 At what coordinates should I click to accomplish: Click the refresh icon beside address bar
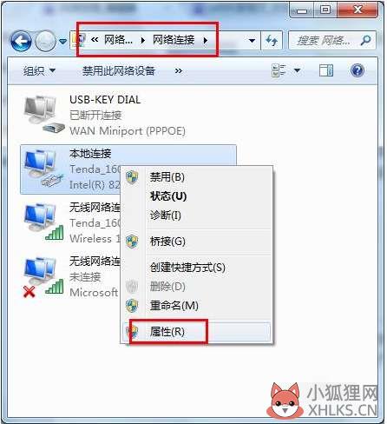tap(272, 41)
